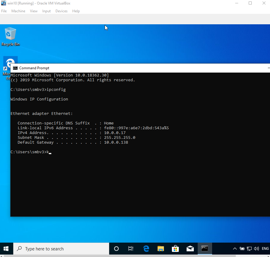Open the View menu
Screen dimensions: 270x257
[34, 11]
